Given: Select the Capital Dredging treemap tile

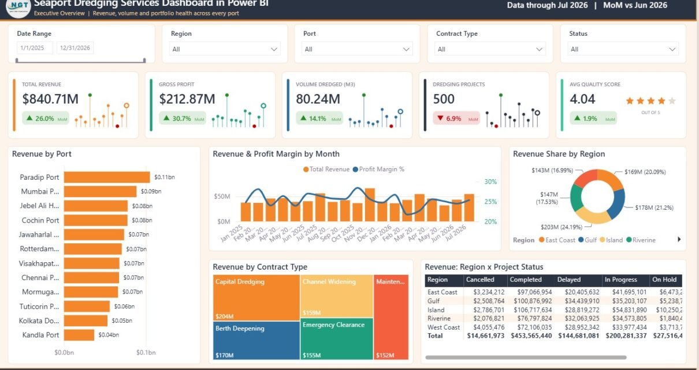Looking at the screenshot, I should [256, 298].
